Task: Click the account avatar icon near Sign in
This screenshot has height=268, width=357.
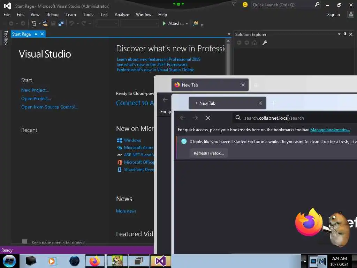Action: [x=351, y=14]
